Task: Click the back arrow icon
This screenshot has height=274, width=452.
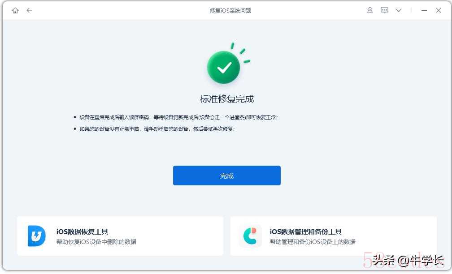Action: [30, 11]
